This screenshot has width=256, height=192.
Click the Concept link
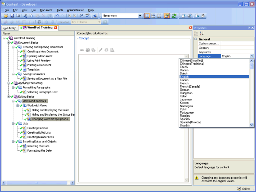coord(84,38)
